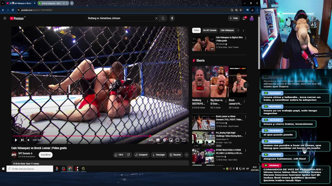Bookmark this page with star
332x186 pixels.
241,10
